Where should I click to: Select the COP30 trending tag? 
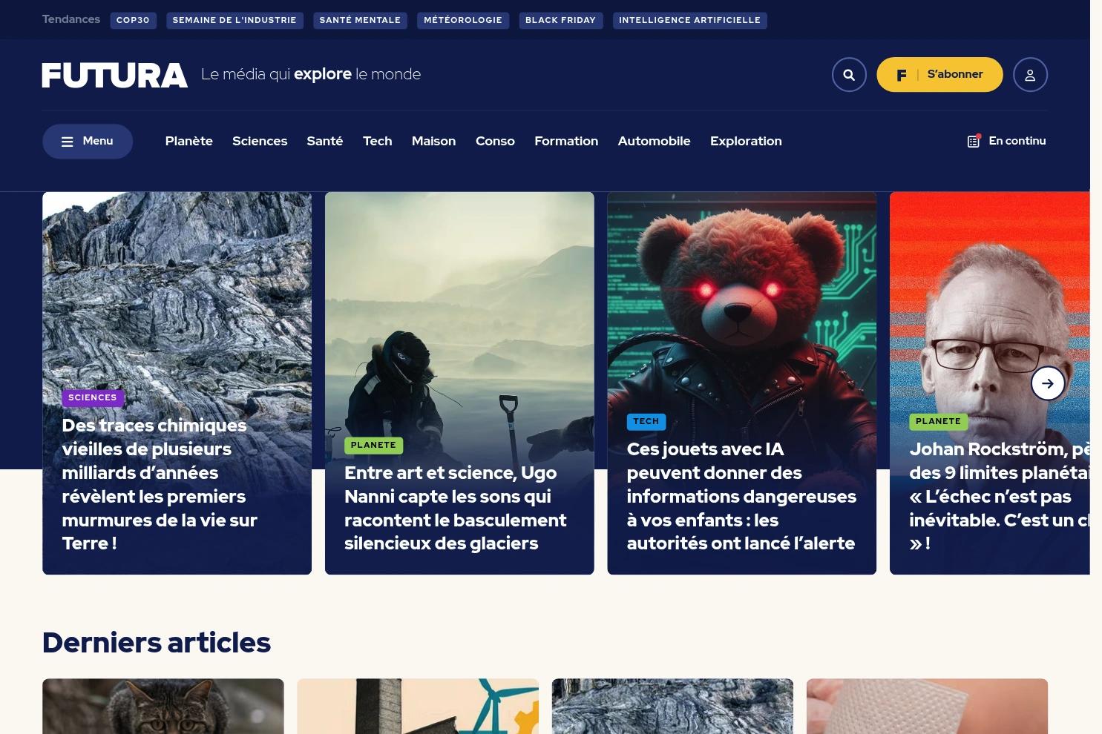coord(133,20)
